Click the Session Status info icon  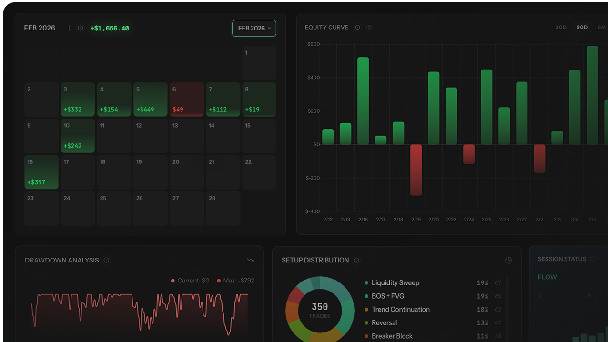point(593,259)
